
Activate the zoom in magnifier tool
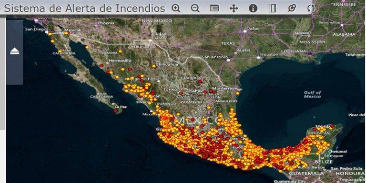pos(176,9)
